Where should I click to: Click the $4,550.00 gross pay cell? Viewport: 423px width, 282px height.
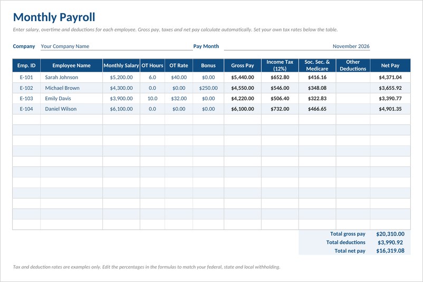243,88
